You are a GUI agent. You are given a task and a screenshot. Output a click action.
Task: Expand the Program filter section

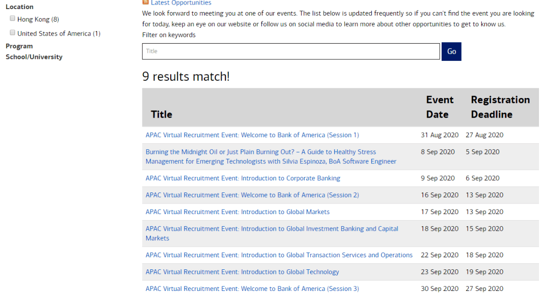tap(20, 46)
